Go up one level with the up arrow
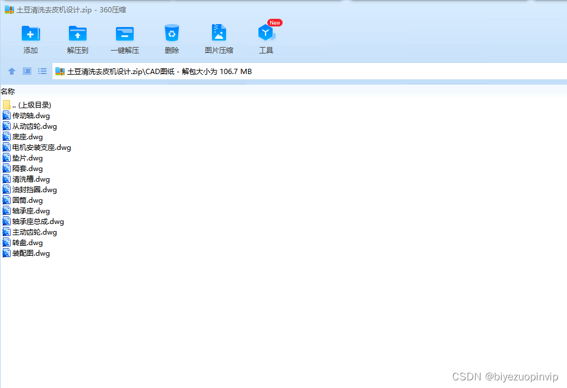Screen dimensions: 567x388 pos(12,71)
